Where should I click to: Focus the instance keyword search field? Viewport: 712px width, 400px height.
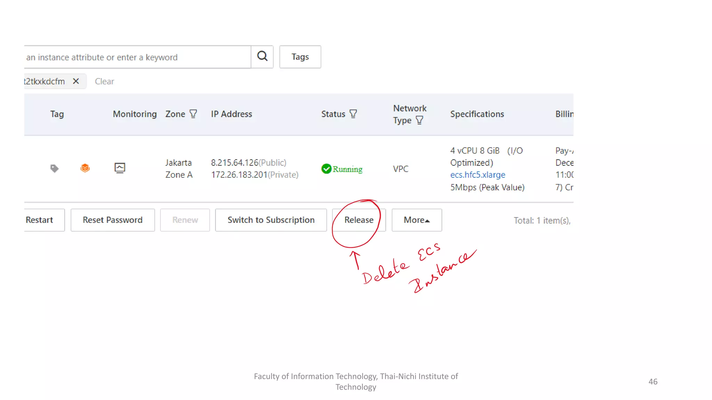click(136, 57)
